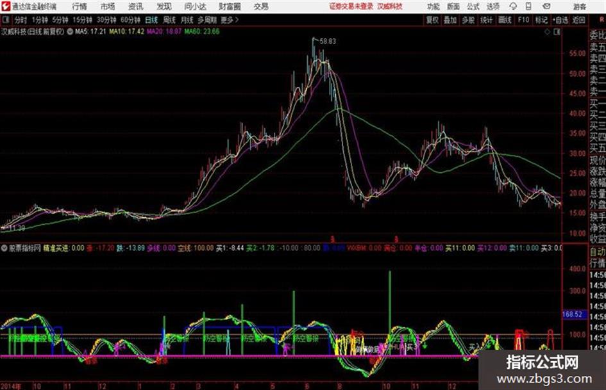Click the 多股 multi-stock button

[468, 20]
